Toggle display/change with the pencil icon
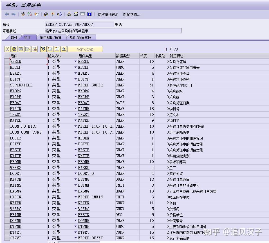269x243 pixels. pos(23,14)
